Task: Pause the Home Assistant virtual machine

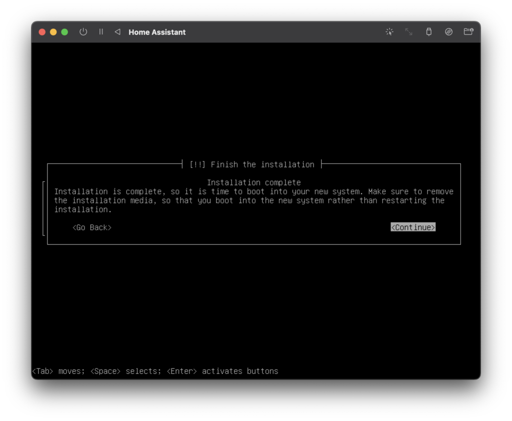Action: (101, 31)
